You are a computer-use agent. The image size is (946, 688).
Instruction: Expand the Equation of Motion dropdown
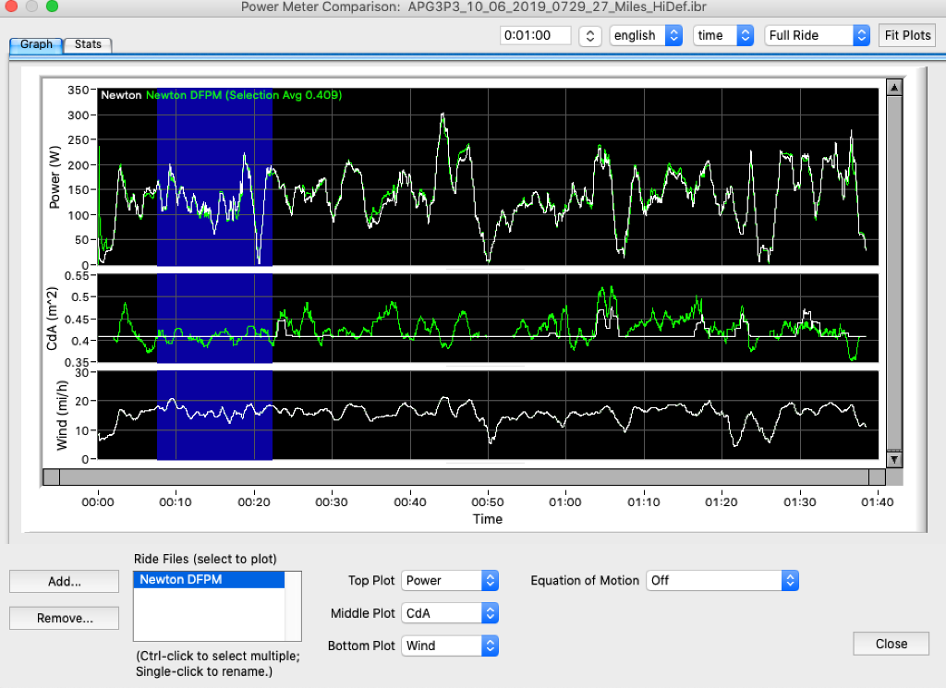722,581
